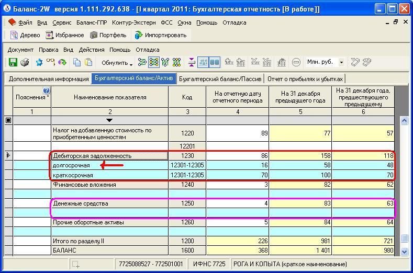Click Импортировать import button
This screenshot has width=413, height=273.
(x=160, y=35)
